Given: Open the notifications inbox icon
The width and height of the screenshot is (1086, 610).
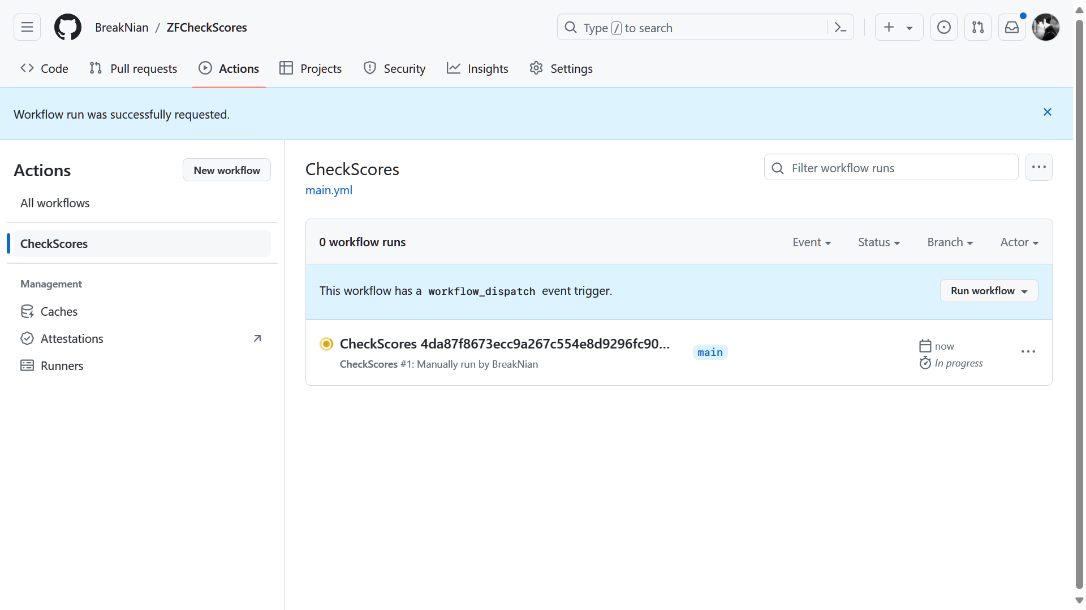Looking at the screenshot, I should click(1012, 27).
